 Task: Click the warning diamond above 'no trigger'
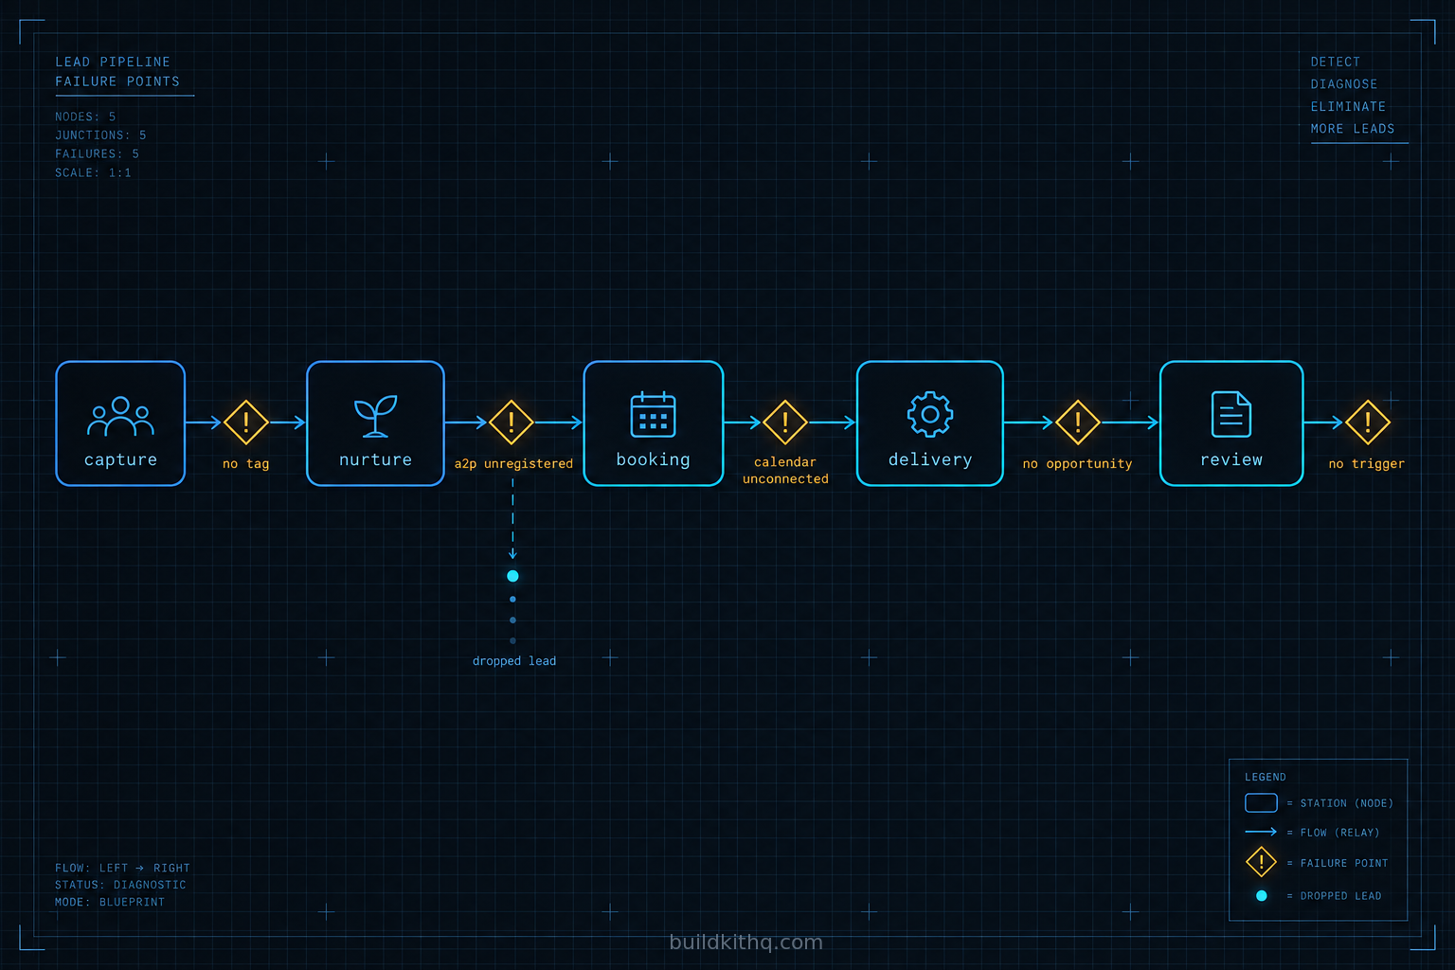coord(1368,422)
